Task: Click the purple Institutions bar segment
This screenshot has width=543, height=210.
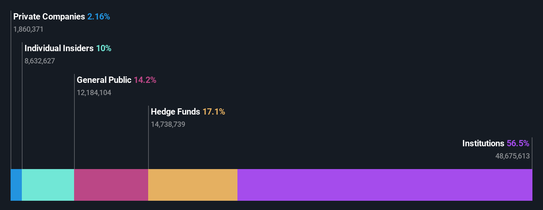Action: point(385,185)
